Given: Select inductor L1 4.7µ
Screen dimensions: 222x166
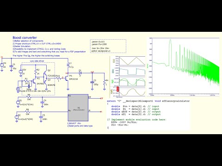Looking at the screenshot, I should (x=68, y=65).
